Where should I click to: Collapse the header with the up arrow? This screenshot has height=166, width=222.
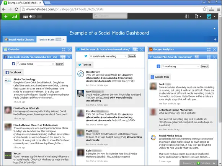coord(214,29)
